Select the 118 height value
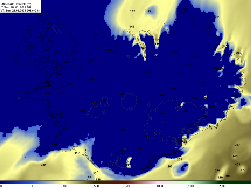 pos(182,105)
